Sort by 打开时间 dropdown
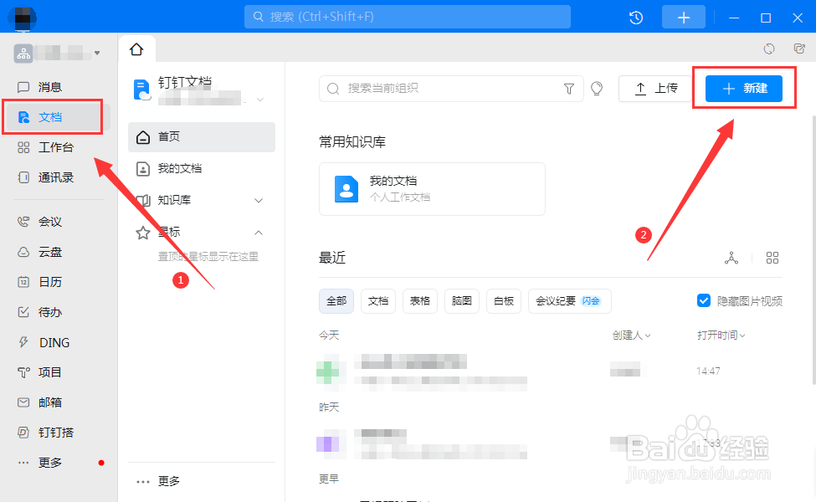Viewport: 816px width, 502px height. 721,336
